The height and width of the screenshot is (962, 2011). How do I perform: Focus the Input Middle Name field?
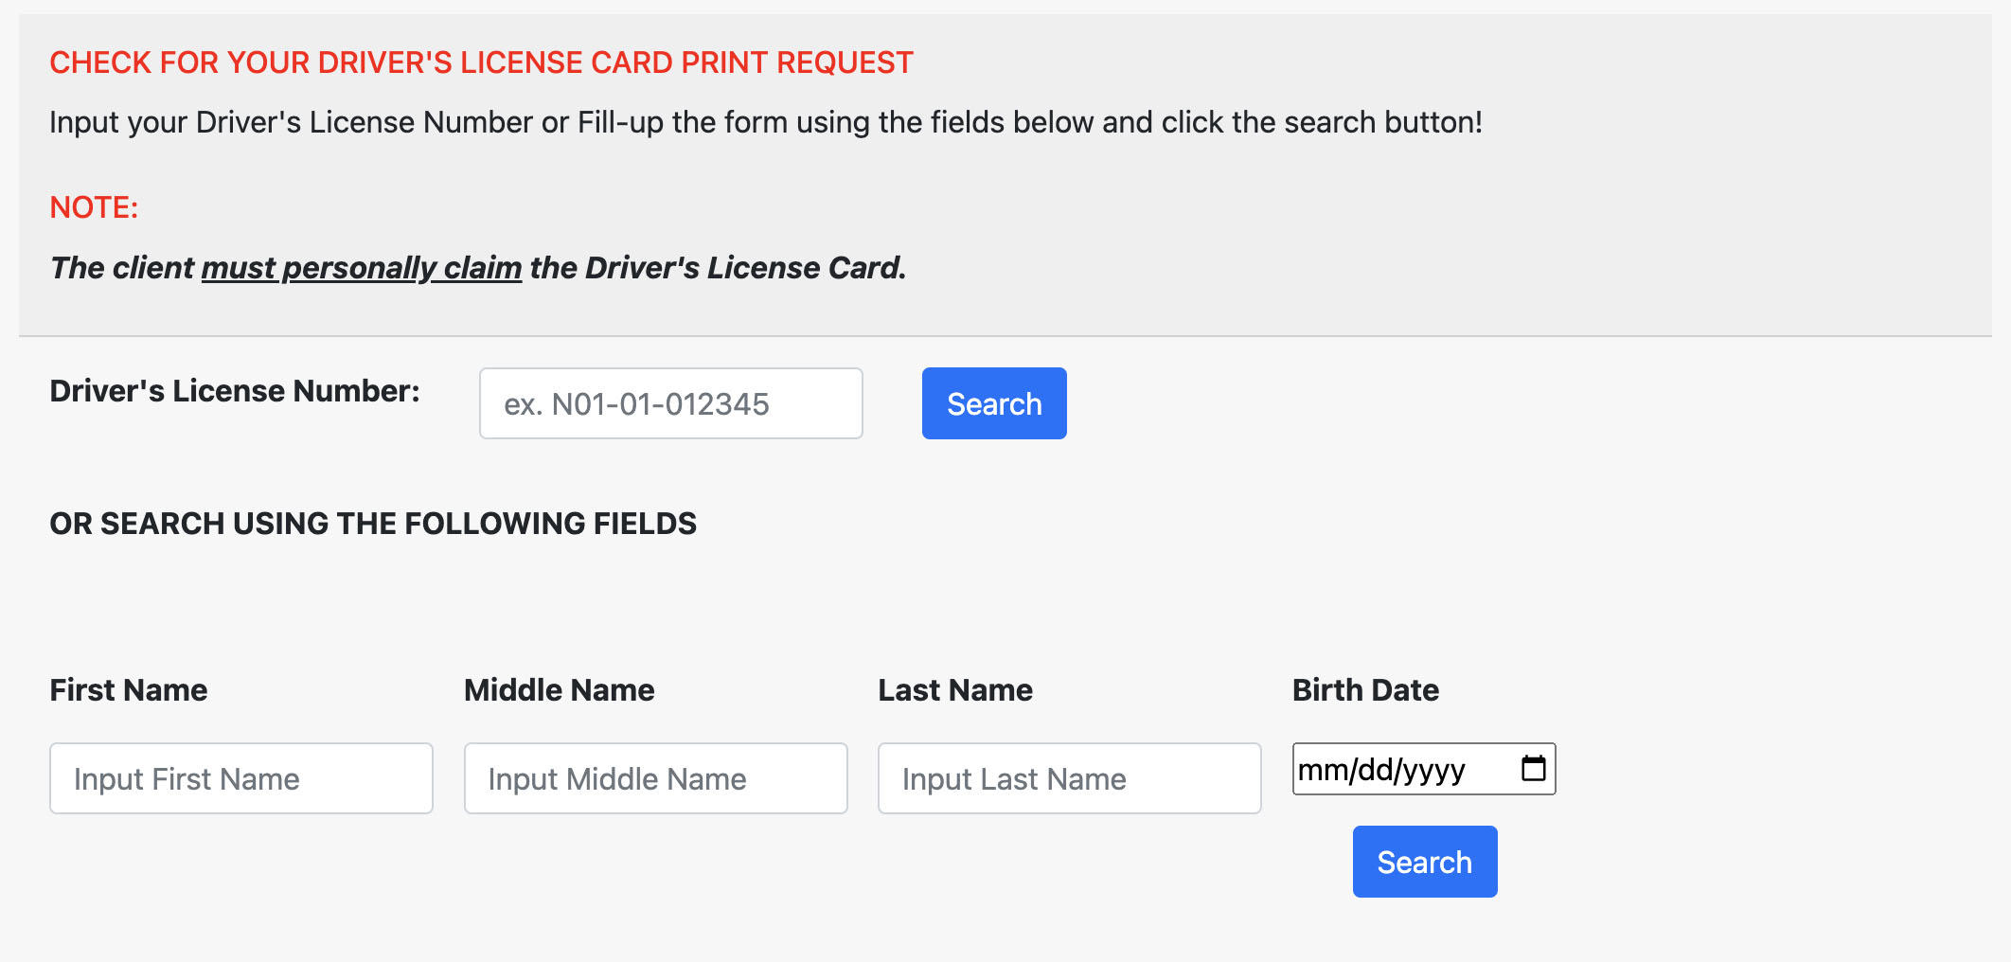pos(655,778)
